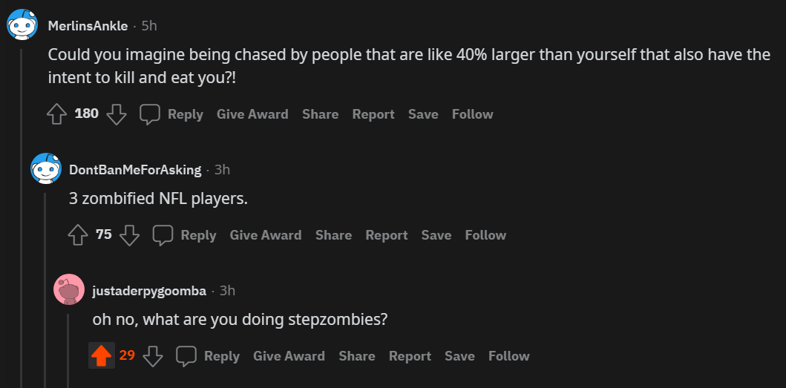
Task: Follow MerlinsAnkle's comment
Action: [x=472, y=114]
